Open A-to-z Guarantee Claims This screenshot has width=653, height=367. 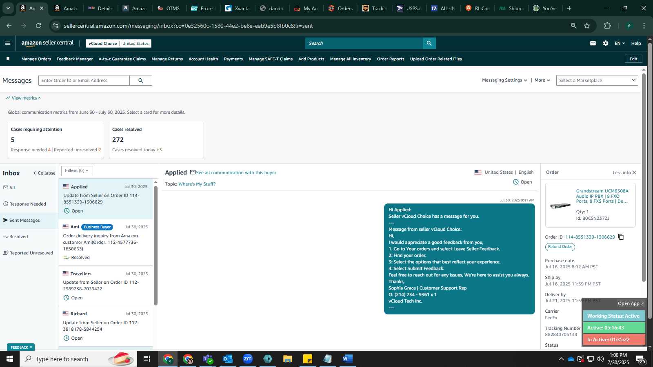tap(122, 59)
